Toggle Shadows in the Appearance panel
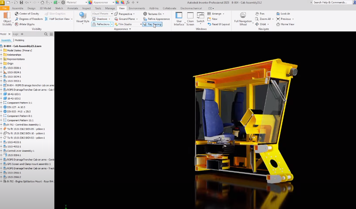Image resolution: width=356 pixels, height=209 pixels. point(100,19)
